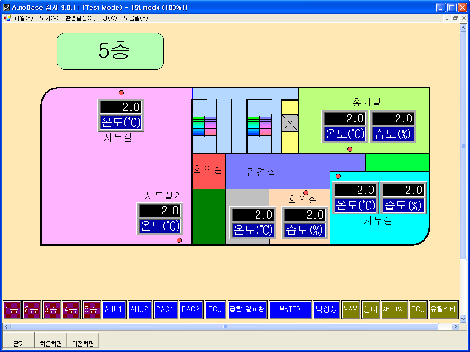The width and height of the screenshot is (470, 352).
Task: Open the olive VAV screen button
Action: pos(351,309)
